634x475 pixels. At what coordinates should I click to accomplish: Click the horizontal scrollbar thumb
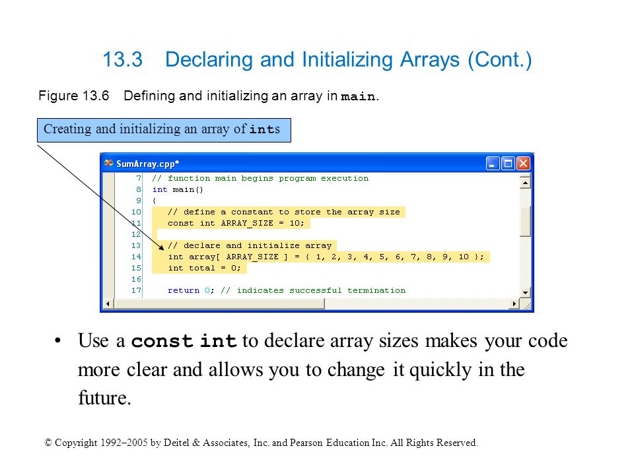tap(219, 303)
